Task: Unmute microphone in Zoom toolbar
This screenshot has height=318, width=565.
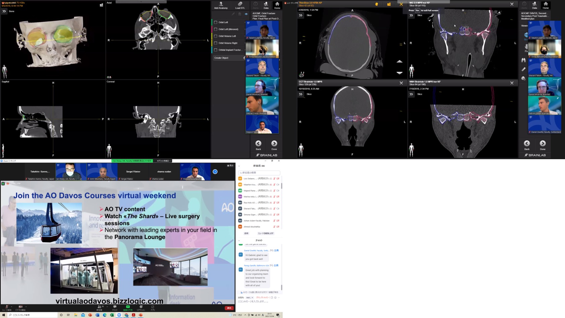Action: [6, 307]
